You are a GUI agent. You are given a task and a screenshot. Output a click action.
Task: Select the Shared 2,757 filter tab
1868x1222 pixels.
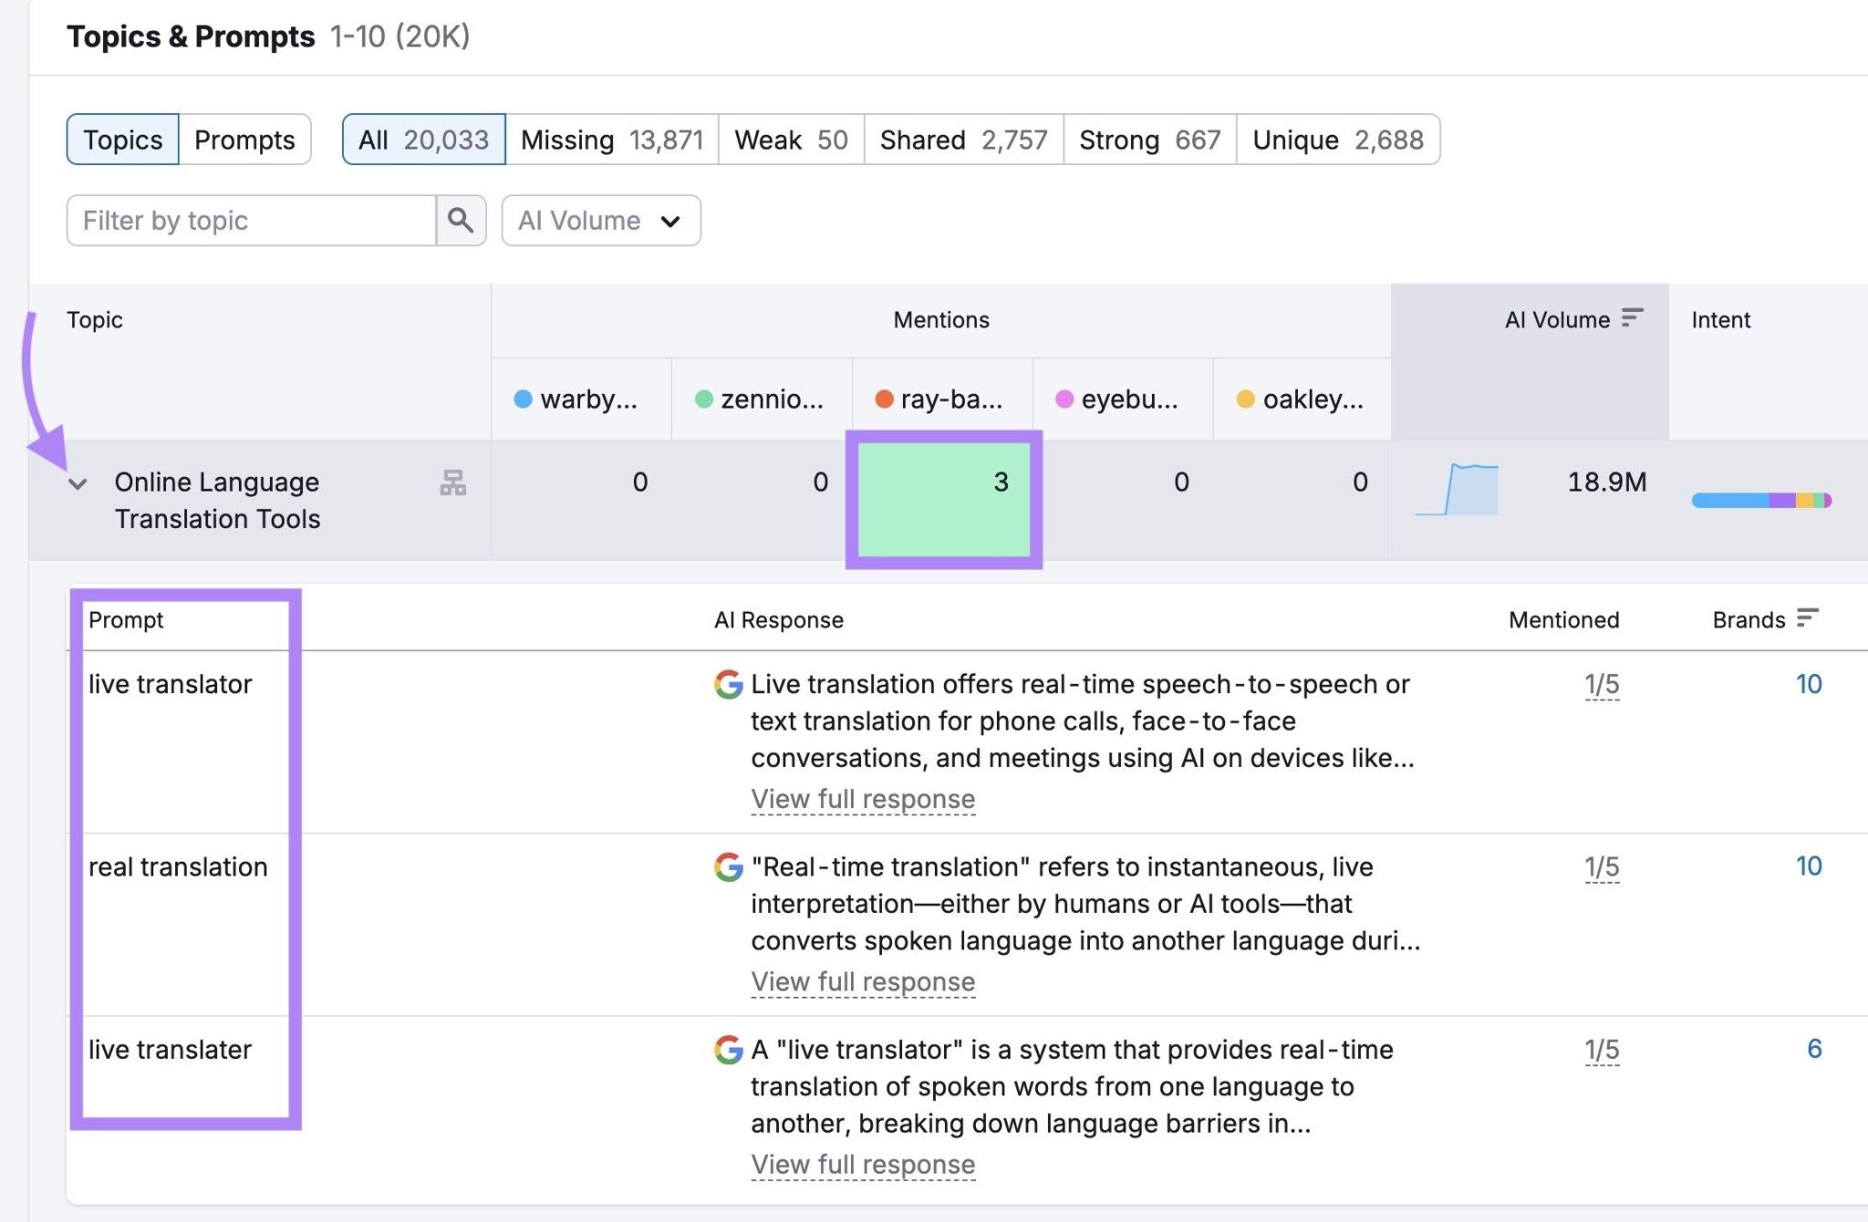coord(962,139)
